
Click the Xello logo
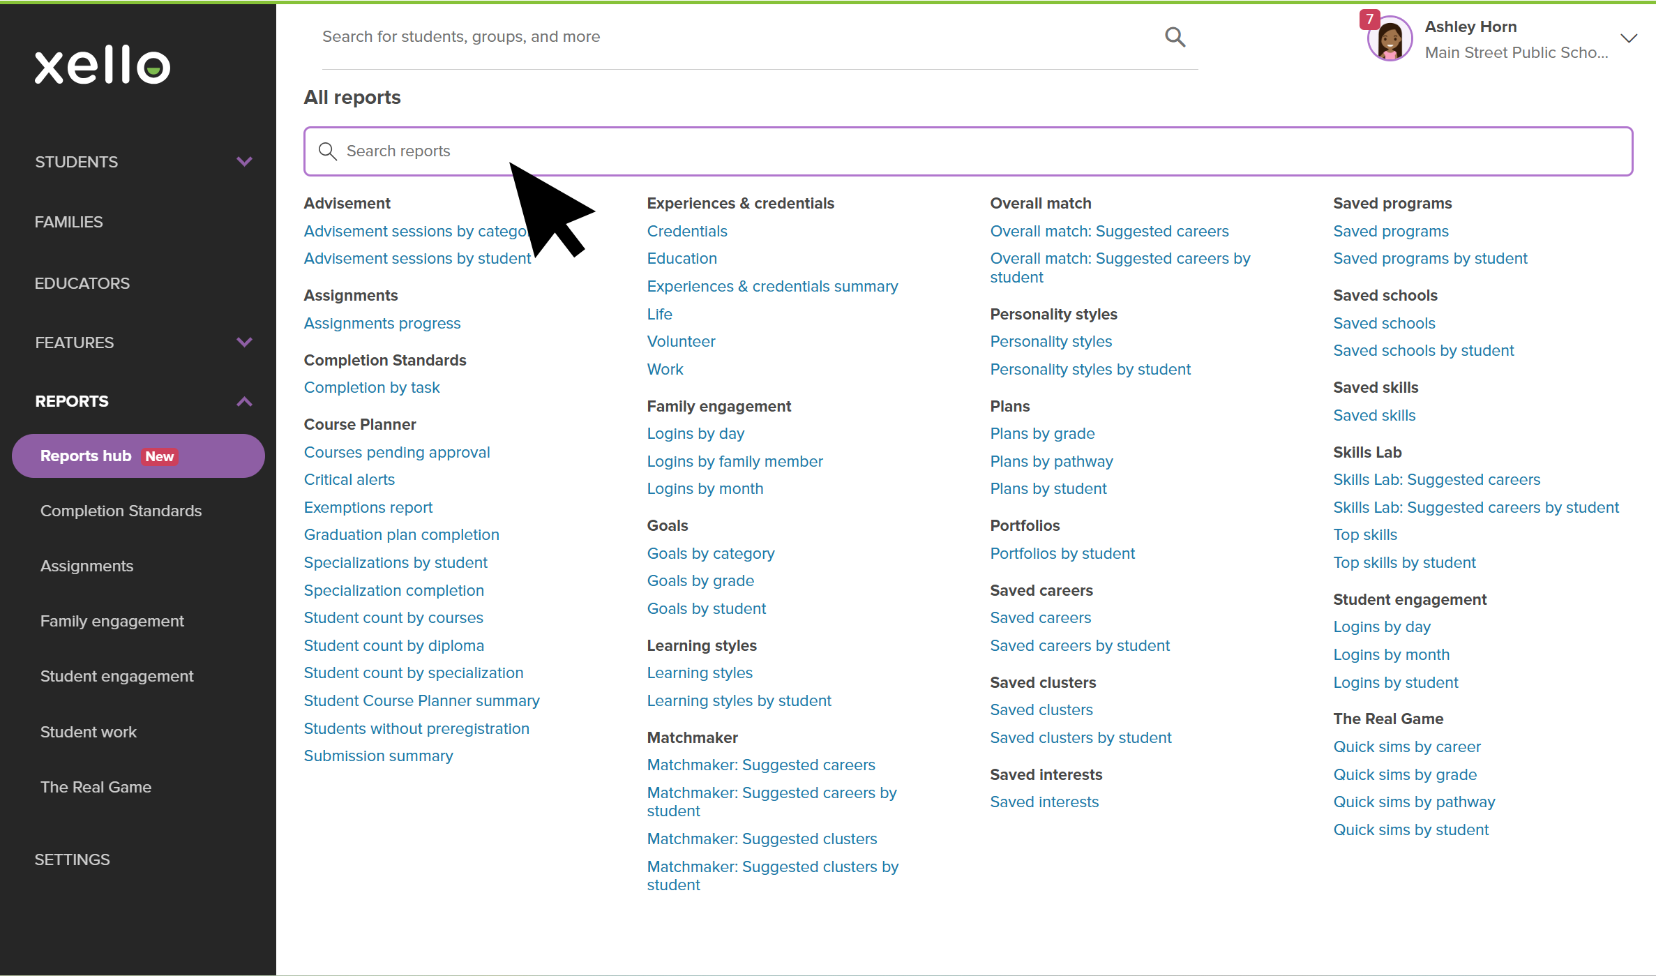(103, 66)
